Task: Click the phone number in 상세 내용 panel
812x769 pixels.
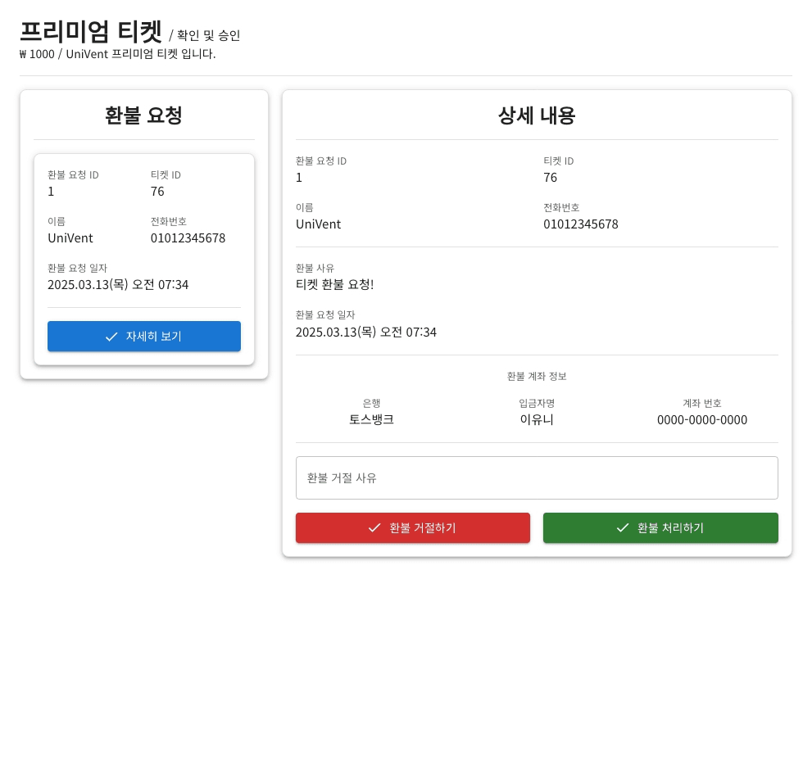Action: pos(580,224)
